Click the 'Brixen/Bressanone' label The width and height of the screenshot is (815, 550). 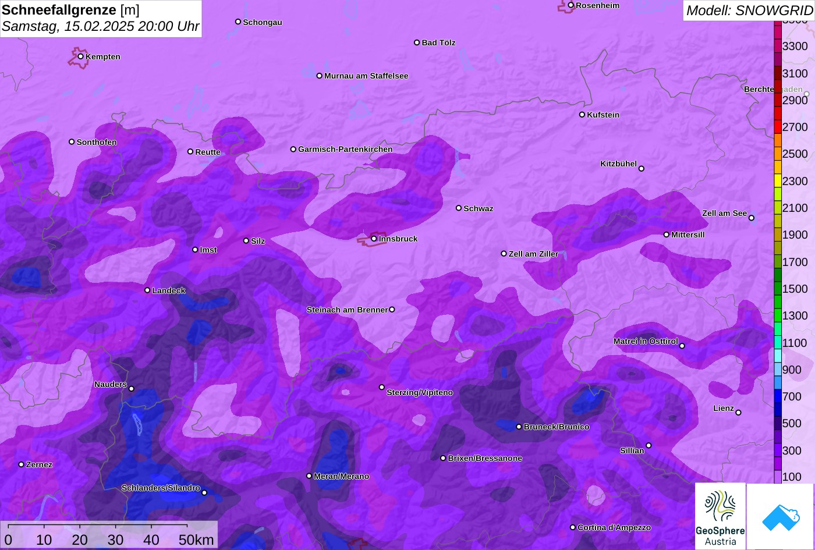485,458
